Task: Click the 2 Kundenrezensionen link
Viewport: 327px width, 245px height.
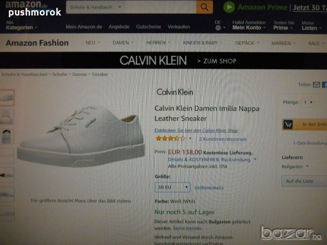Action: tap(222, 139)
